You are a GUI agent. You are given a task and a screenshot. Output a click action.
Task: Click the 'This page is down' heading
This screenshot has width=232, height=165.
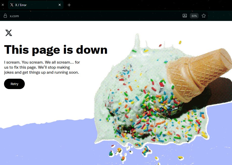pos(56,50)
